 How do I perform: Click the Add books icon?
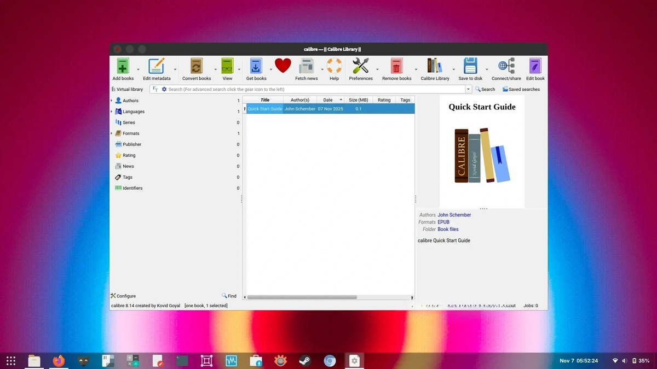(123, 66)
